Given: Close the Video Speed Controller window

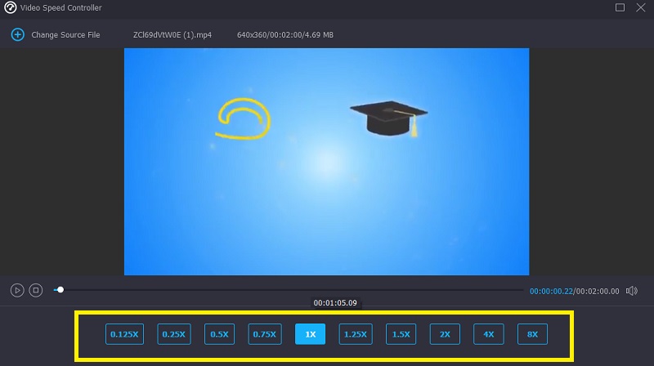Looking at the screenshot, I should coord(641,8).
